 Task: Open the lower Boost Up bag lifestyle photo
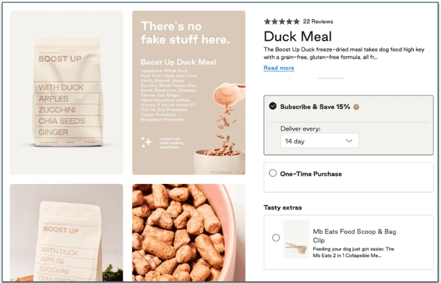[x=67, y=233]
